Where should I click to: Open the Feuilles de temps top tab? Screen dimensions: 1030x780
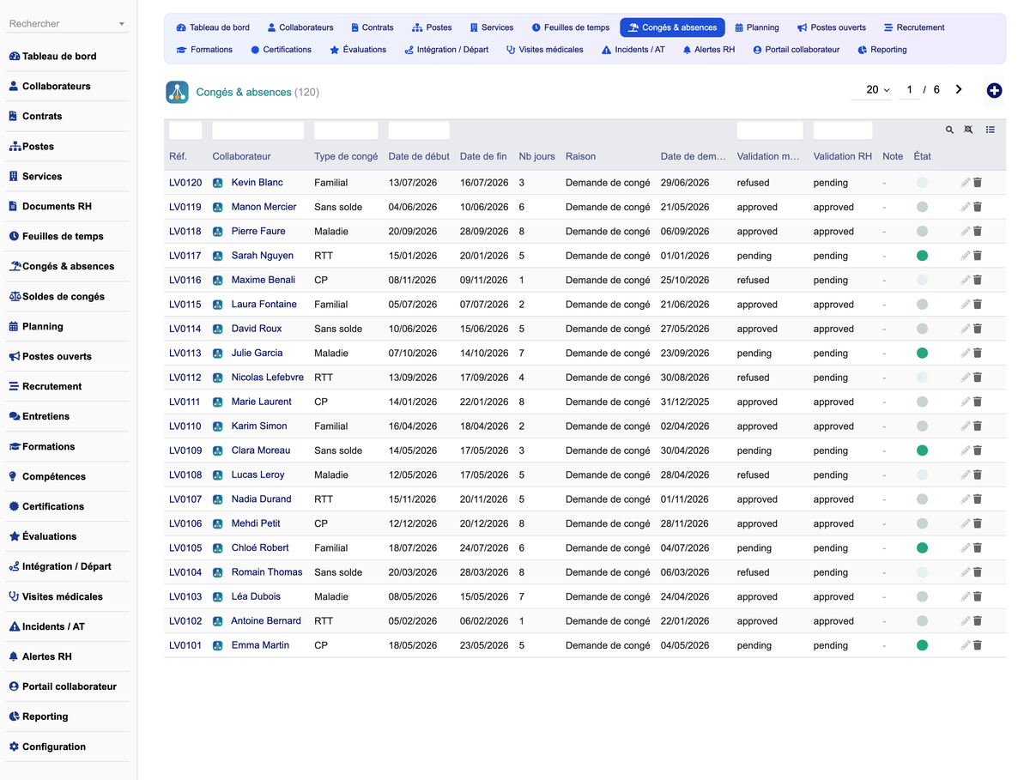570,27
